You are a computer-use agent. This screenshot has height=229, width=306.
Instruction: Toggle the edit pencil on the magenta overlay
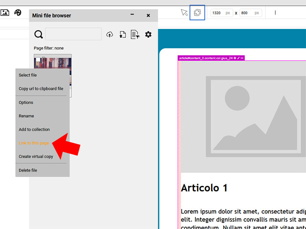238,58
